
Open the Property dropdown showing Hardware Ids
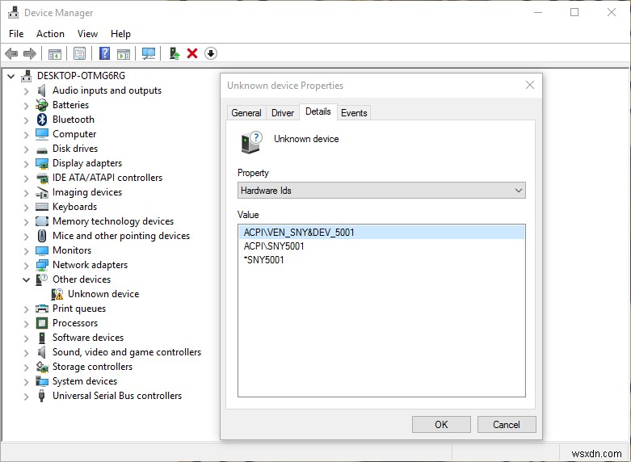tap(381, 191)
